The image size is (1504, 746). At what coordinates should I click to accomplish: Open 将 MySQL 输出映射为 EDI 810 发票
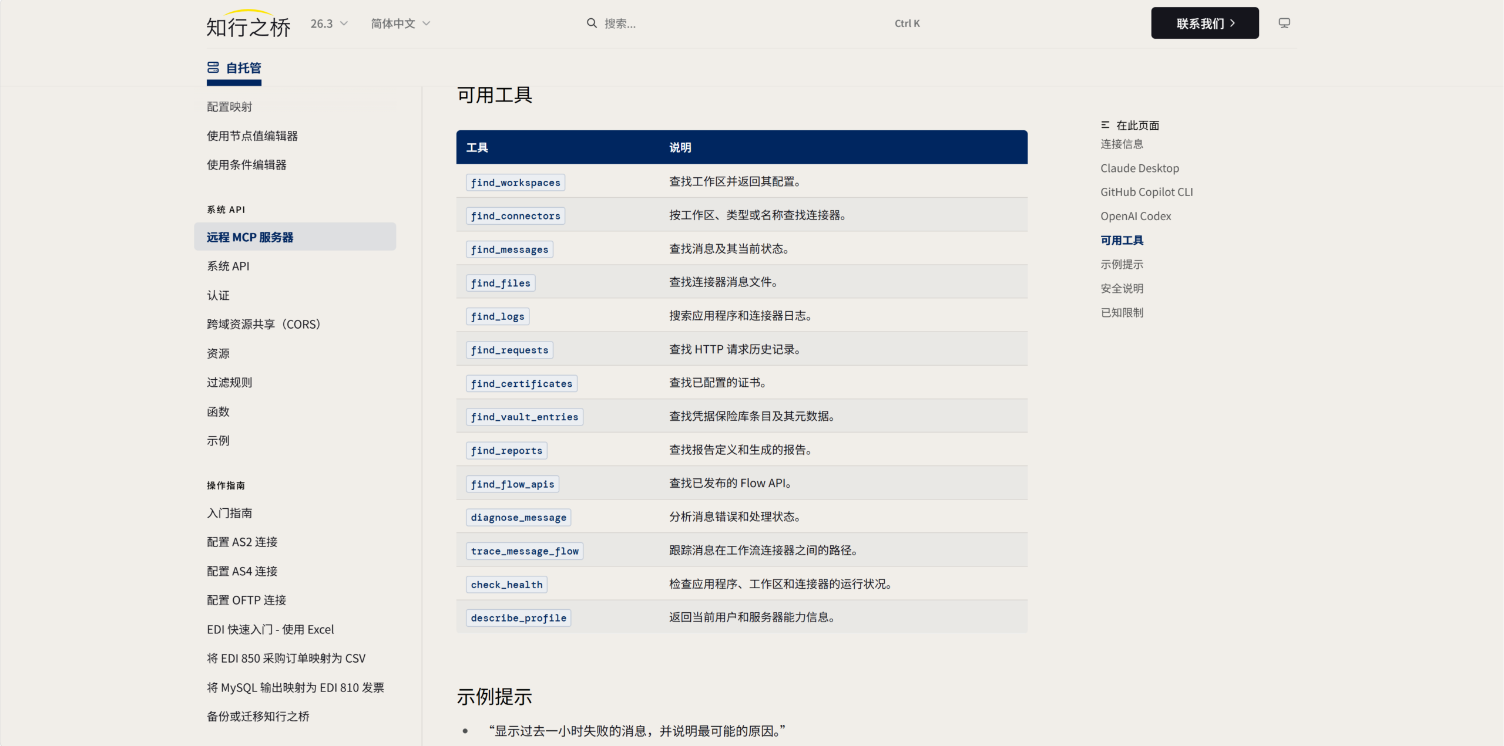coord(296,687)
